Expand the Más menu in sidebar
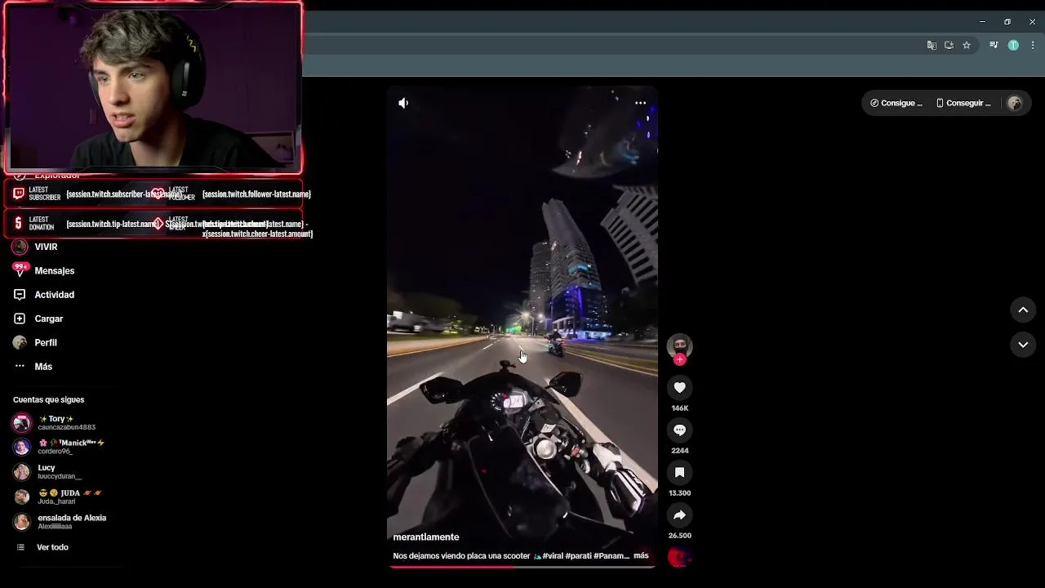The width and height of the screenshot is (1045, 588). click(43, 367)
